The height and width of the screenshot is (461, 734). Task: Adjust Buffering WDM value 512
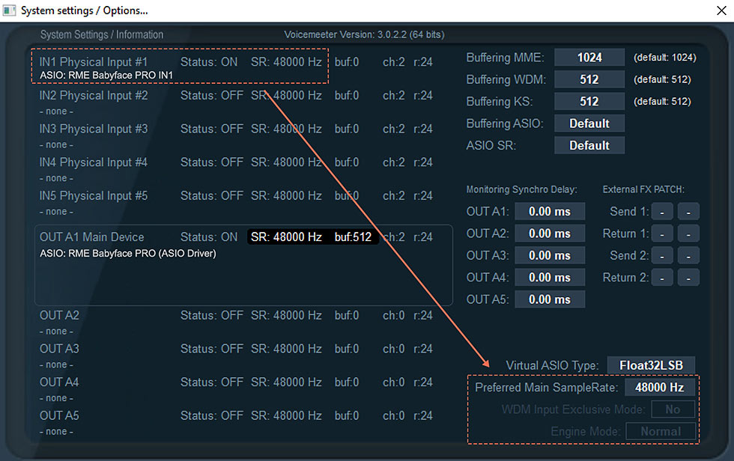[589, 79]
